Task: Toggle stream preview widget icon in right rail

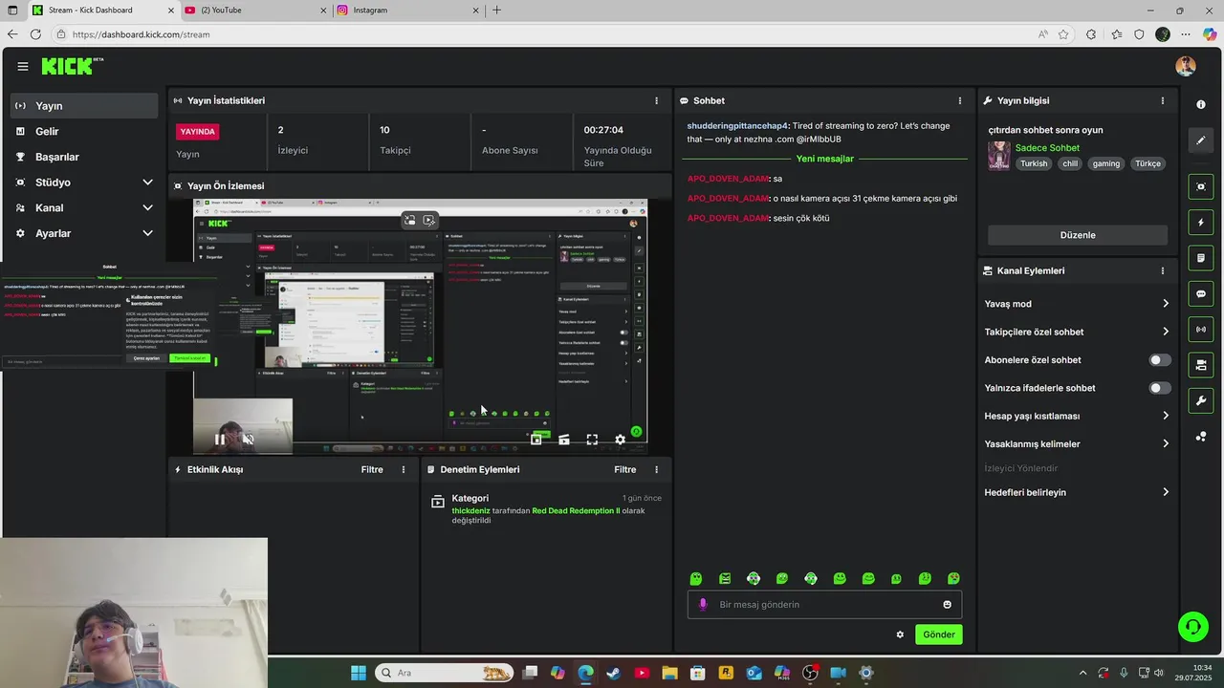Action: 1201,186
